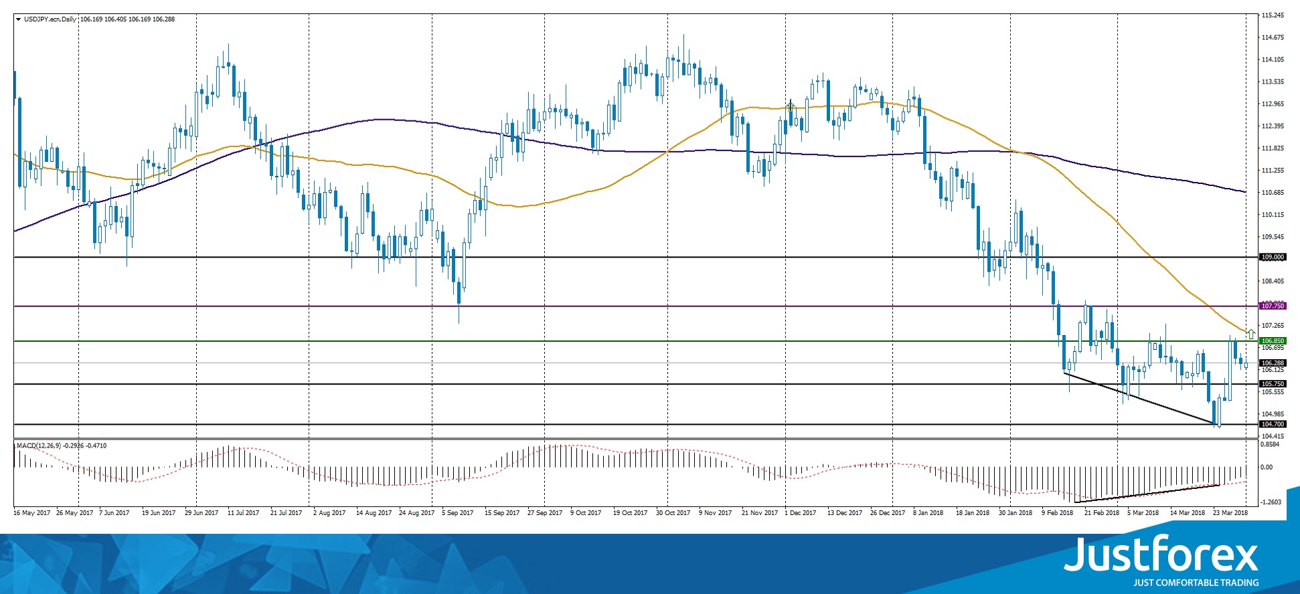The height and width of the screenshot is (594, 1300).
Task: Click the 114.105 value on price axis
Action: coord(1273,60)
